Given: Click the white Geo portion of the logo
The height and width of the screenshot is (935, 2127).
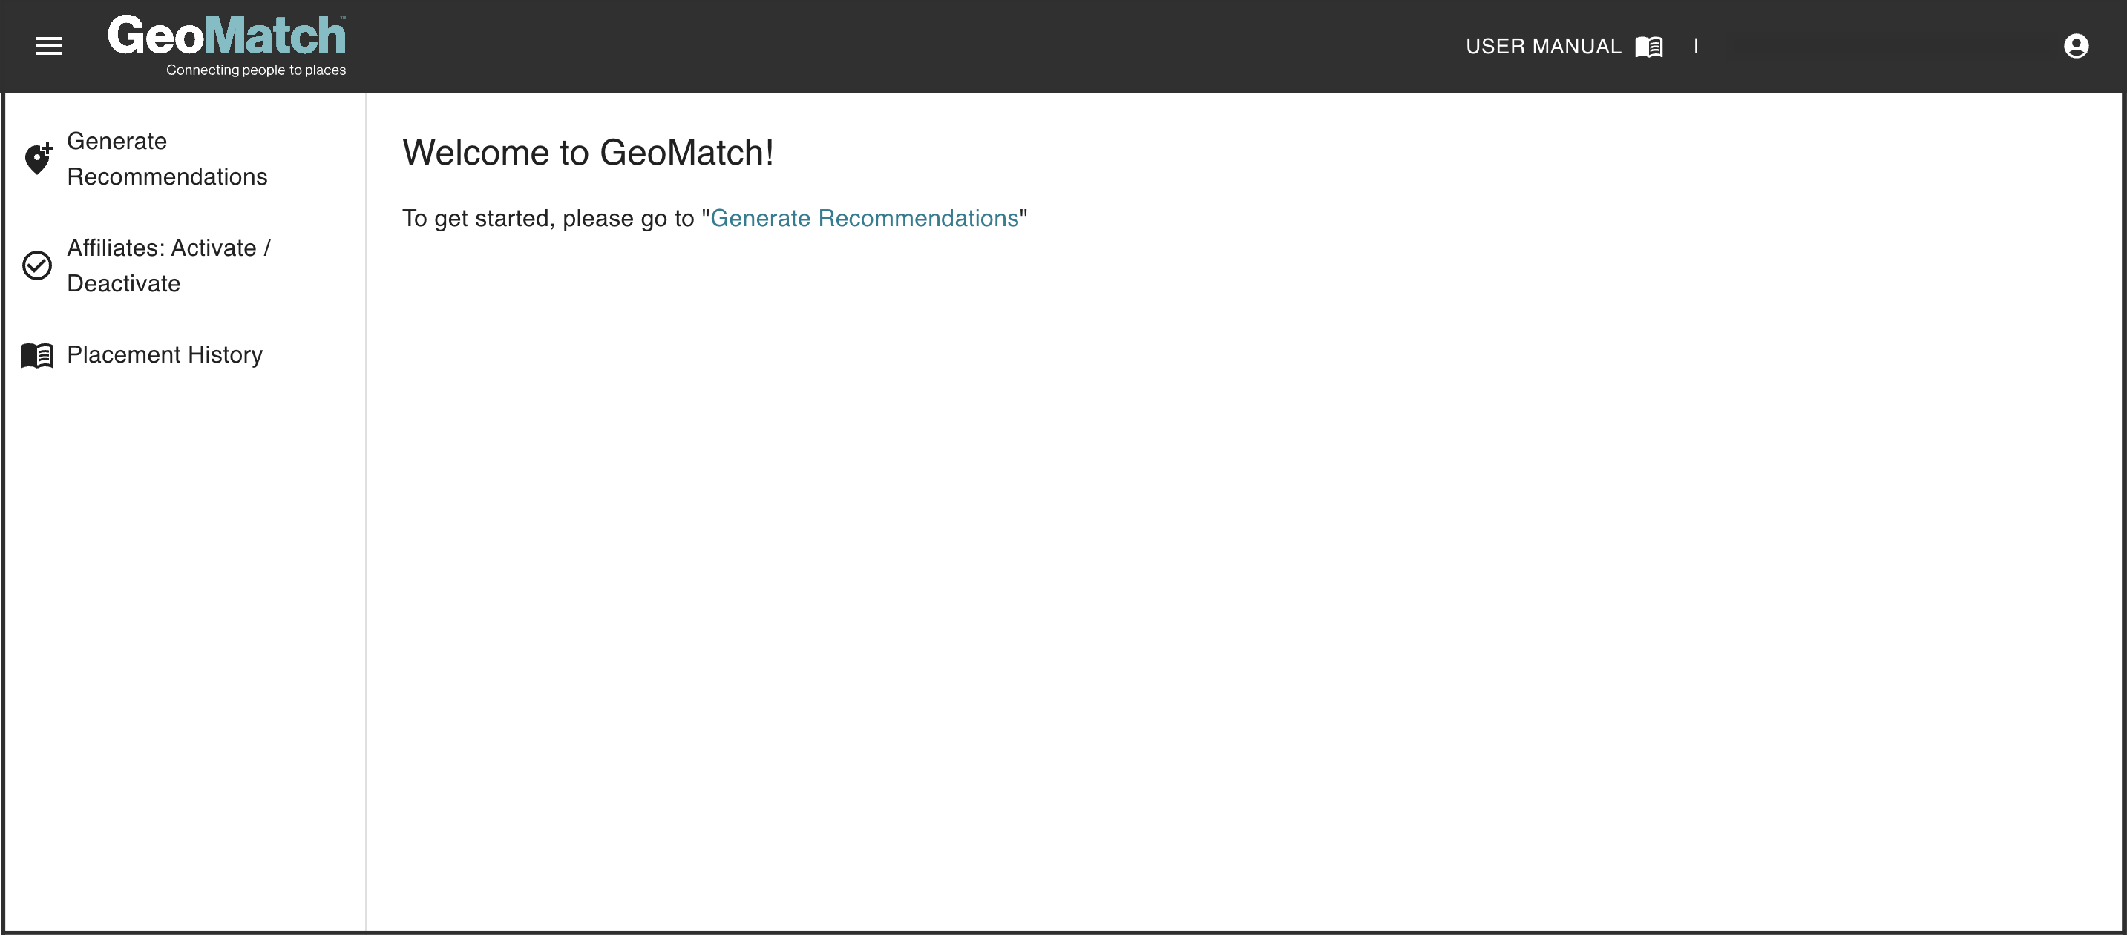Looking at the screenshot, I should [x=156, y=36].
